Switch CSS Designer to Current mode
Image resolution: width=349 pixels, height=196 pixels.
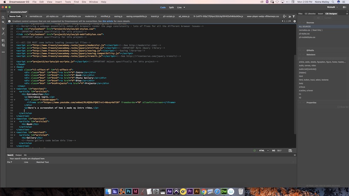click(x=328, y=18)
